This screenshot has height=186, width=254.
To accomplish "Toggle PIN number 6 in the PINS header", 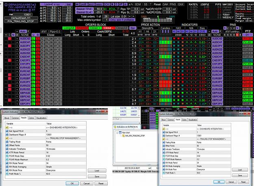I will (x=241, y=28).
